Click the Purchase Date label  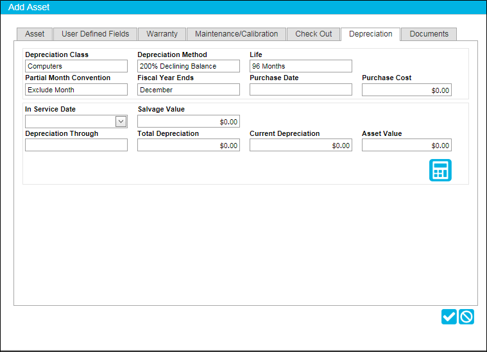pos(274,78)
